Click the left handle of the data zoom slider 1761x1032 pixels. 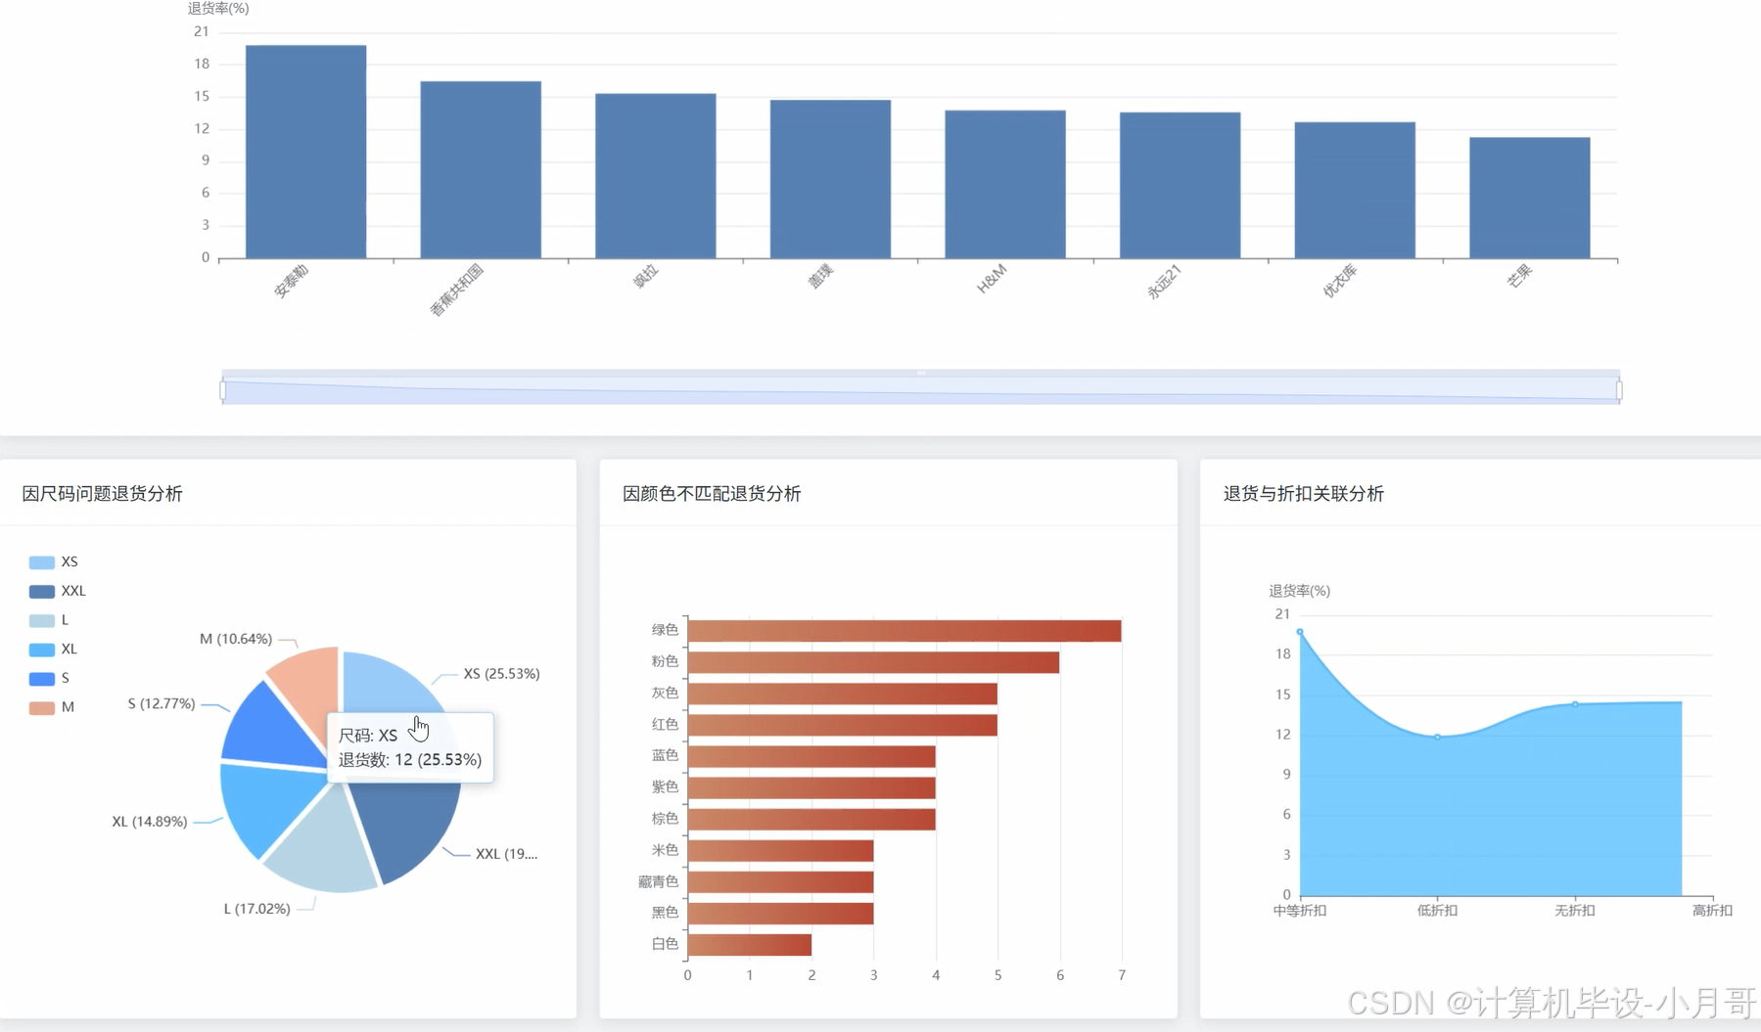(x=223, y=390)
